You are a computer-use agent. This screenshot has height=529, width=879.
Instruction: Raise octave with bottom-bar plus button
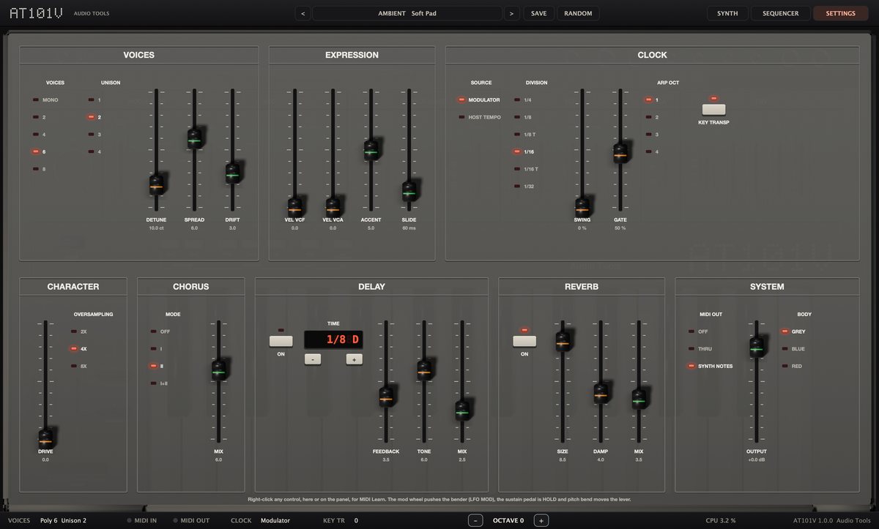(x=541, y=520)
